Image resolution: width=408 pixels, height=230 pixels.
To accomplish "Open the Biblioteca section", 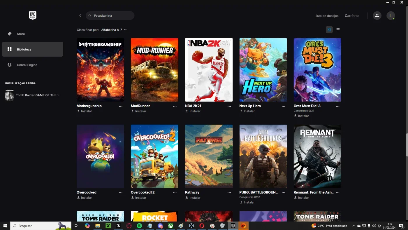I will 33,49.
